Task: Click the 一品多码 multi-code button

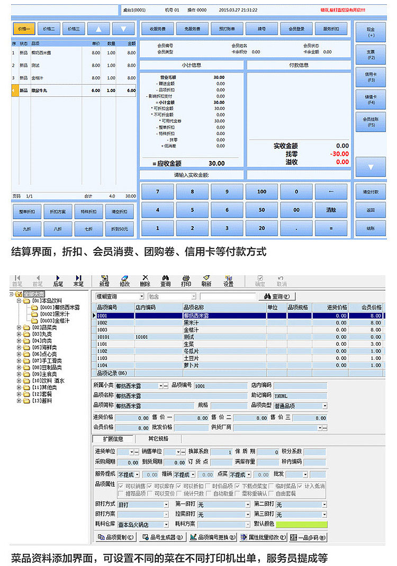Action: [308, 537]
